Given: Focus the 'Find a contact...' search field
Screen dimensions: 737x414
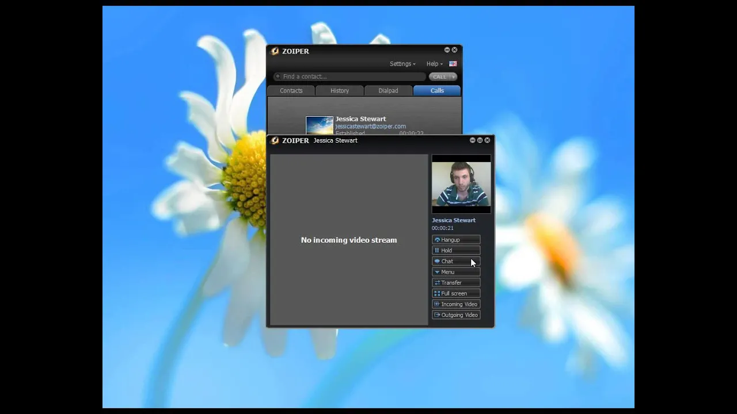Looking at the screenshot, I should click(x=350, y=76).
